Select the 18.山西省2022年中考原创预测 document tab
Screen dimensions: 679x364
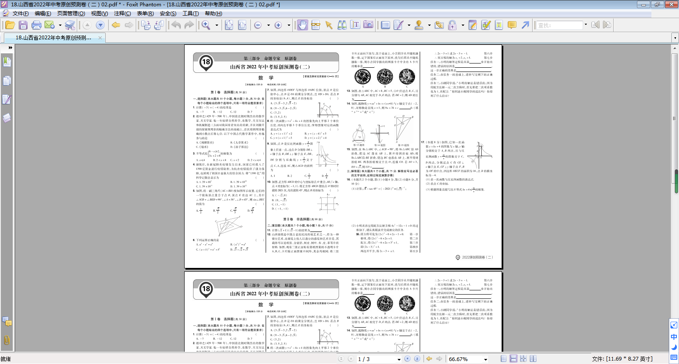(x=54, y=38)
